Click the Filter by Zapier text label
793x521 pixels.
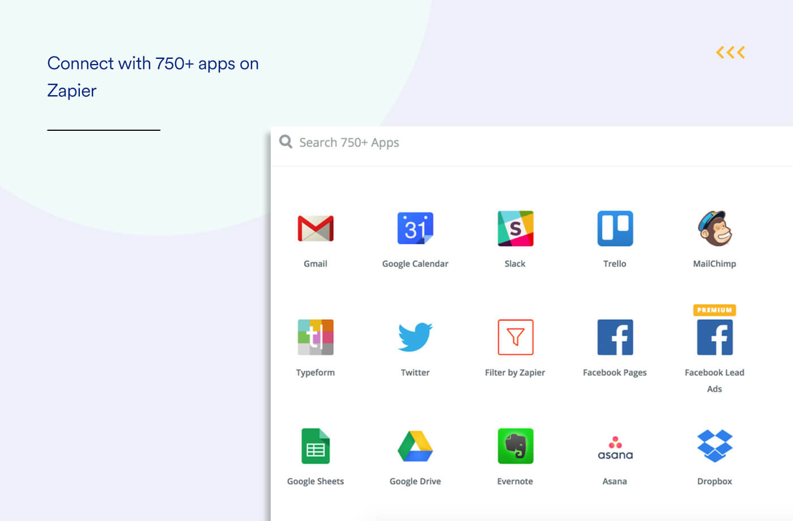coord(515,373)
